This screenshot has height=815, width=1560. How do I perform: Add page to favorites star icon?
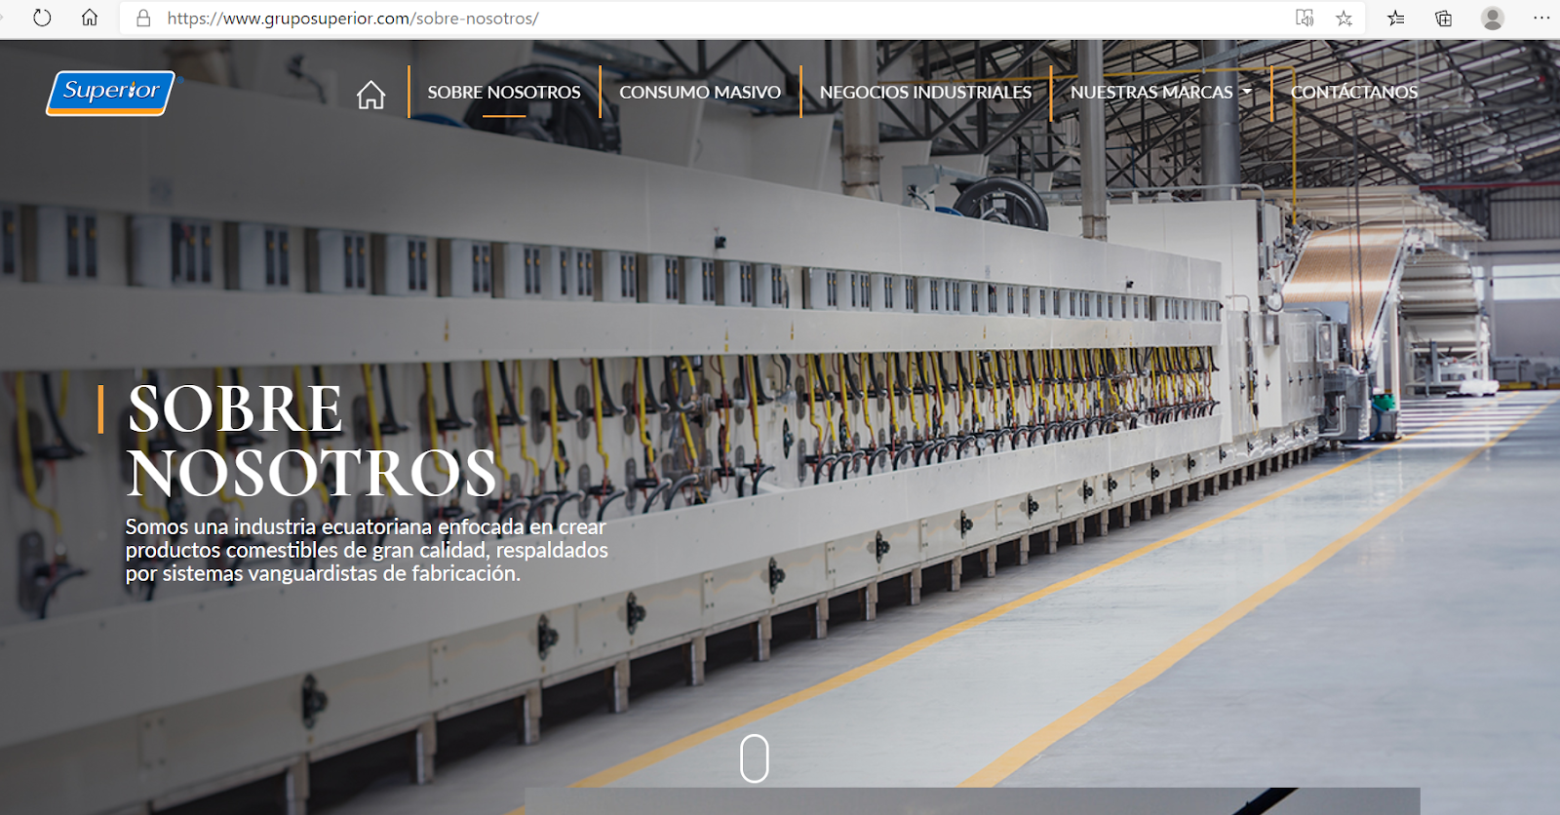click(1345, 19)
